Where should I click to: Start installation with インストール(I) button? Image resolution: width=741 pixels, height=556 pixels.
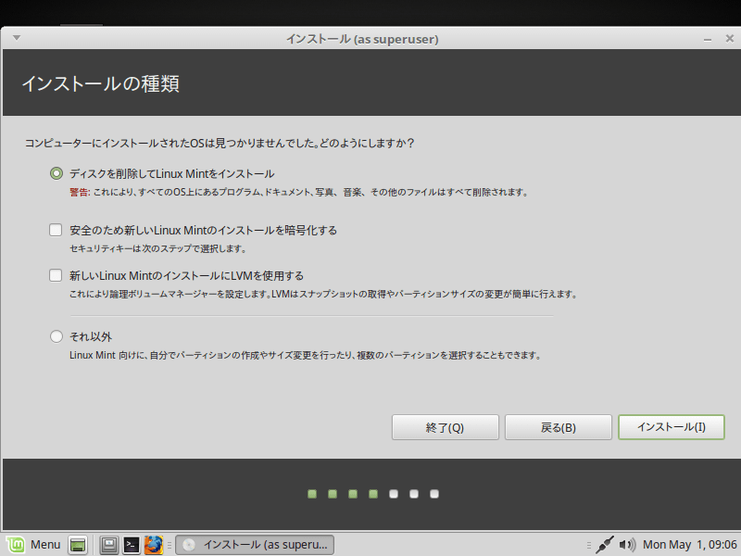click(x=671, y=427)
